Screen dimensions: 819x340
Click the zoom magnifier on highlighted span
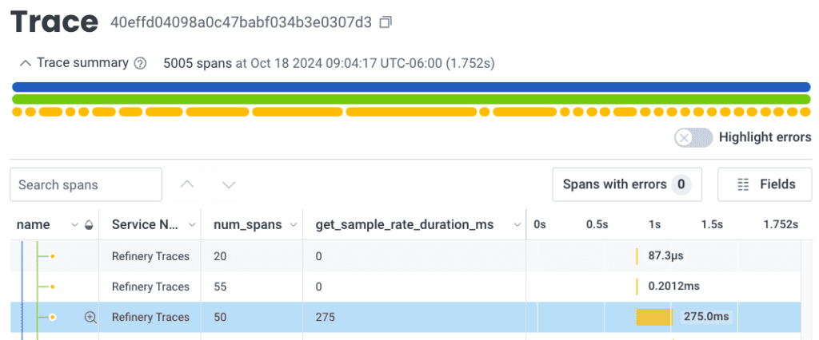click(x=90, y=317)
